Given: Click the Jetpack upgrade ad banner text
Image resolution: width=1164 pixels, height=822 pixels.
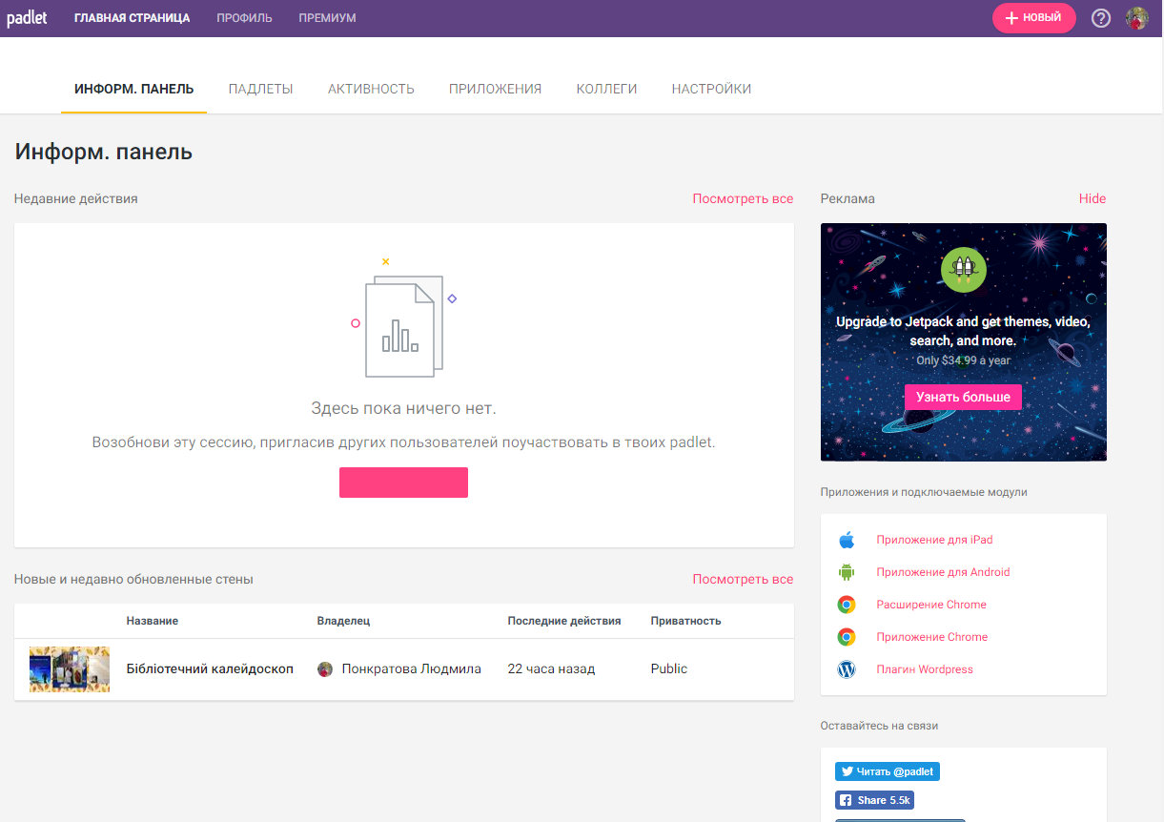Looking at the screenshot, I should pos(963,331).
